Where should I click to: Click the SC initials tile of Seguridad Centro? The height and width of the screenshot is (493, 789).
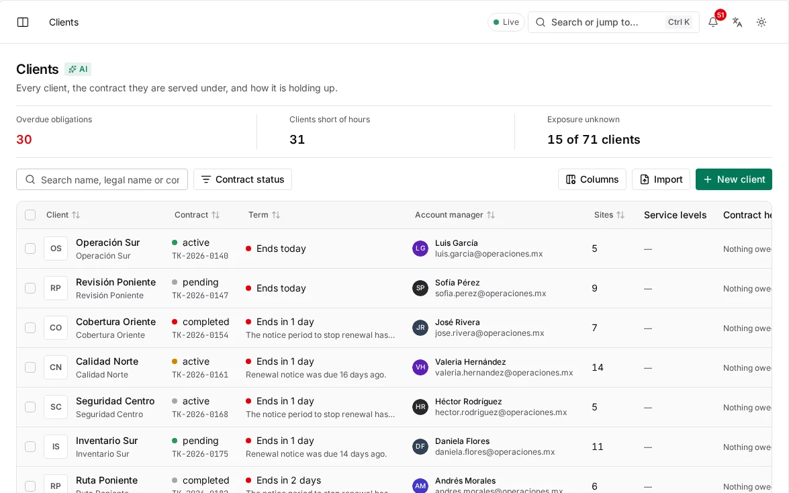coord(56,407)
